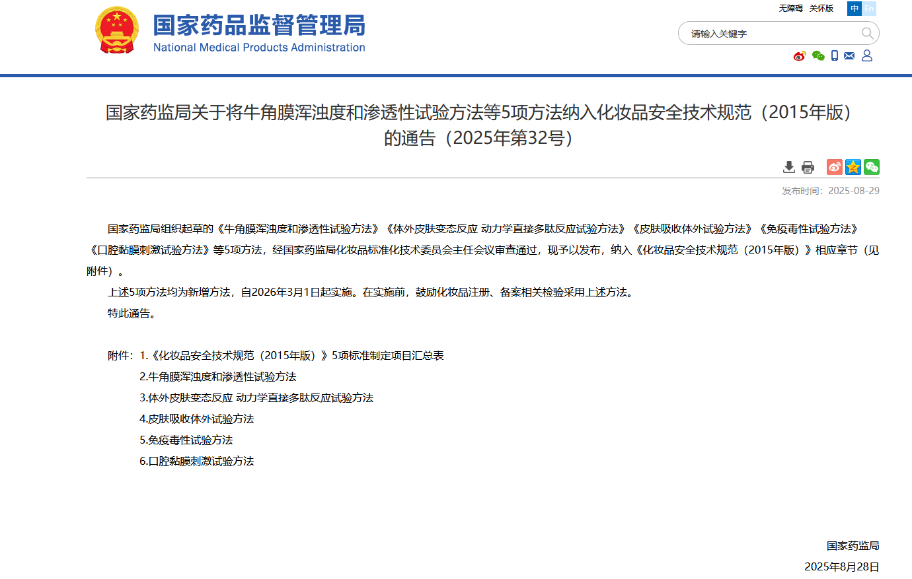This screenshot has height=579, width=912.
Task: Click the QZone star share icon
Action: [x=853, y=167]
